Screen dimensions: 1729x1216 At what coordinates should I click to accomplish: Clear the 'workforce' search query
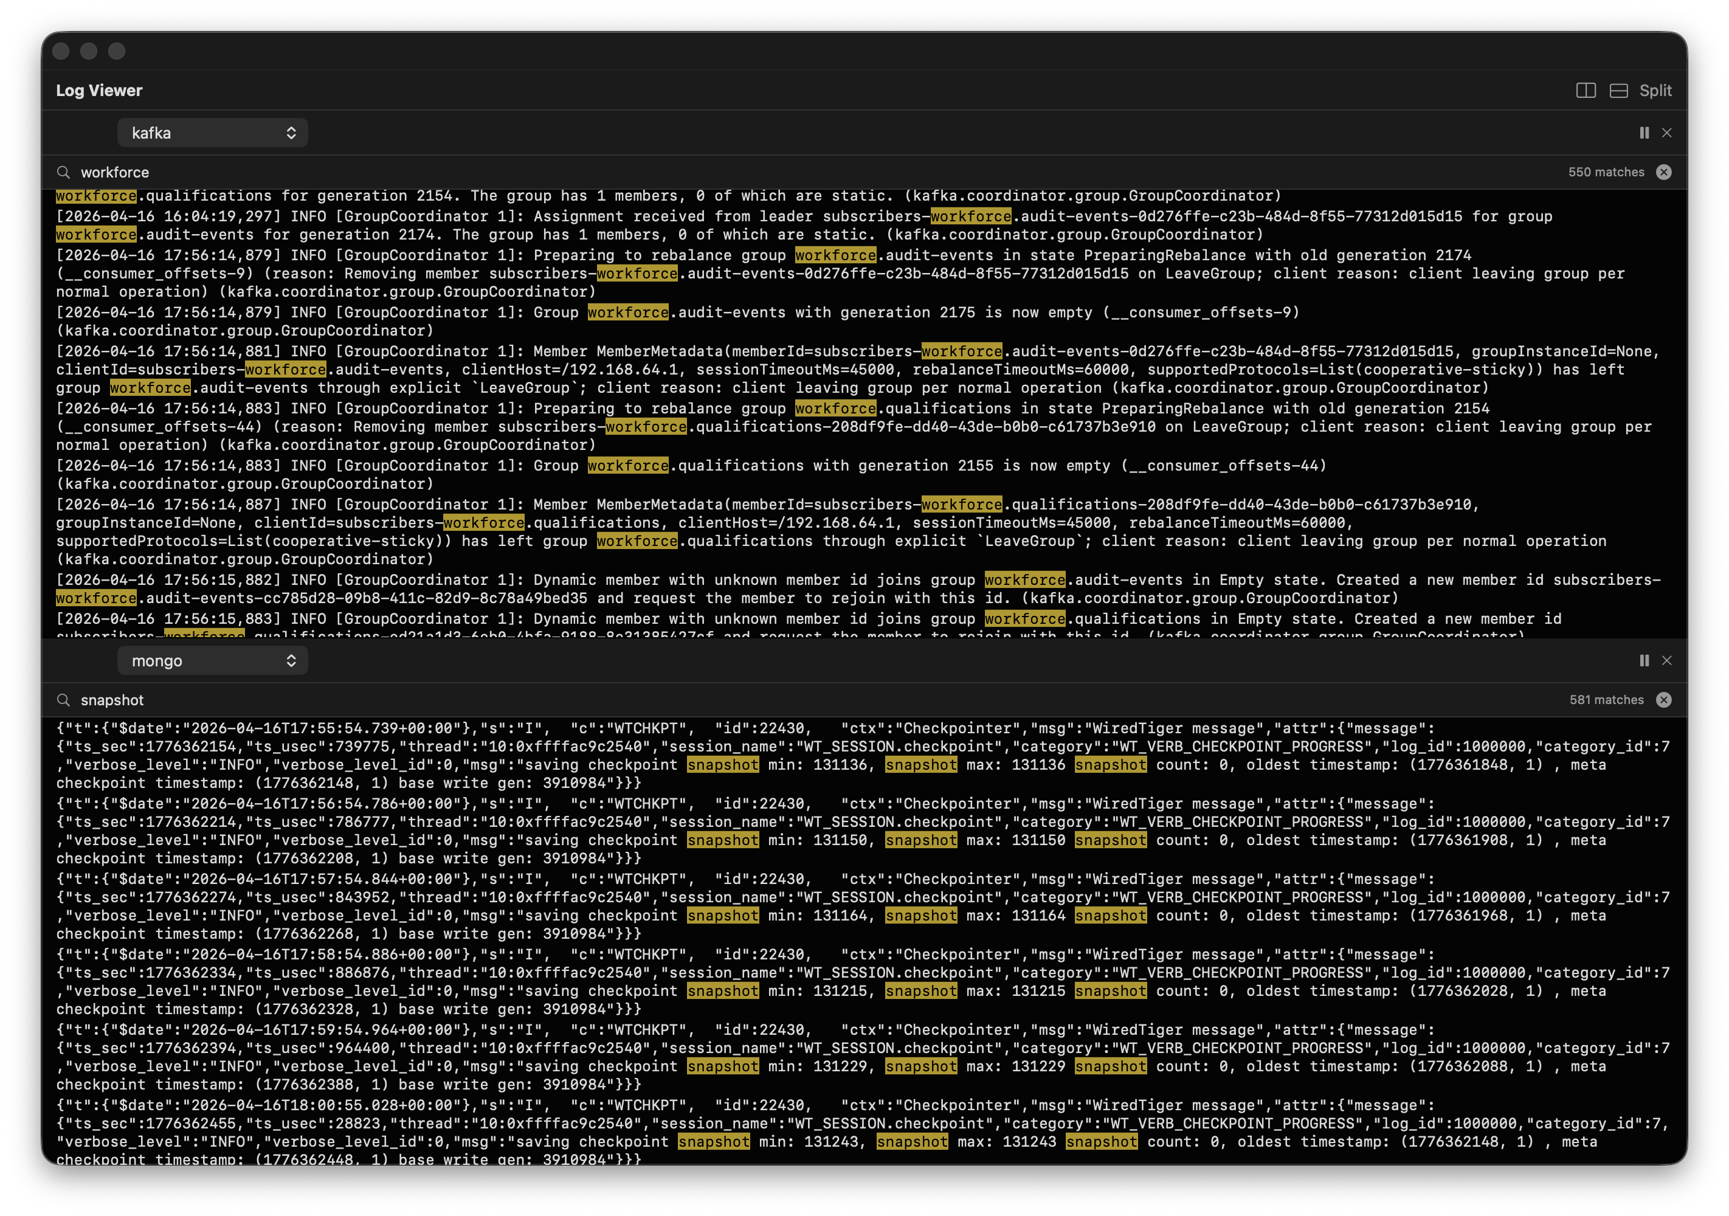pos(1663,173)
